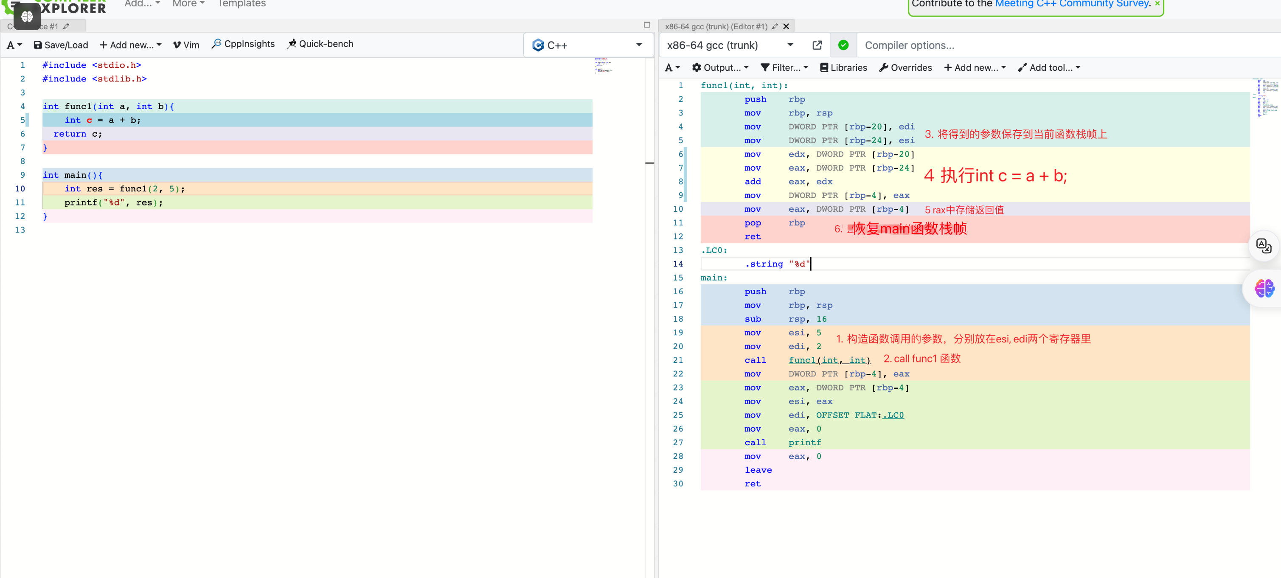Screen dimensions: 1281x578
Task: Close the x86-64 gcc compiler tab
Action: pyautogui.click(x=786, y=26)
